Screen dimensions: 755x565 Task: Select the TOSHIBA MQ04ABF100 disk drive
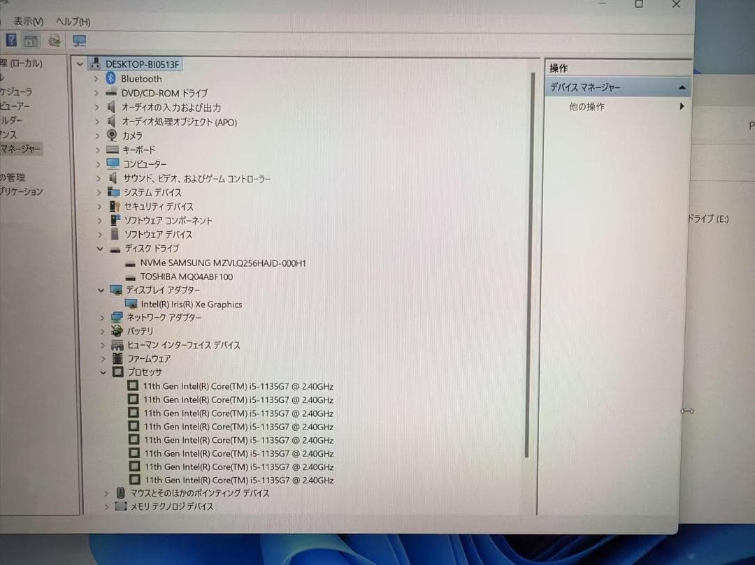185,276
